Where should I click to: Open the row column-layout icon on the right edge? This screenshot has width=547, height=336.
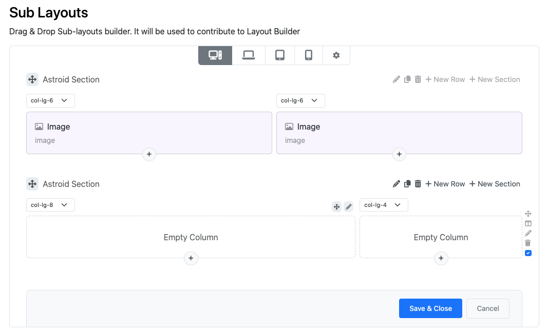(x=528, y=223)
